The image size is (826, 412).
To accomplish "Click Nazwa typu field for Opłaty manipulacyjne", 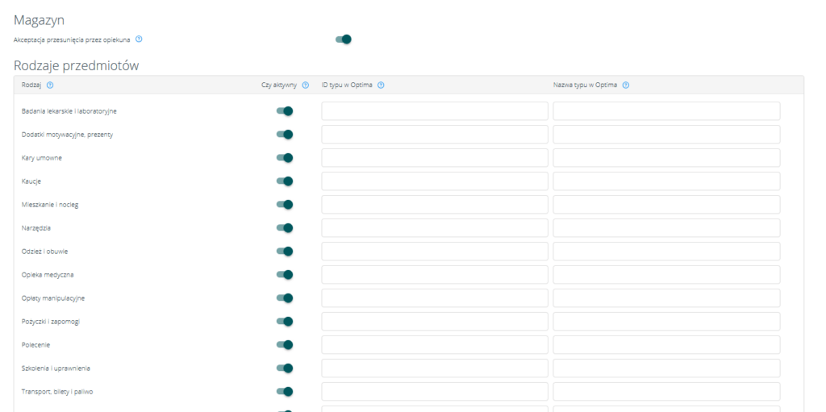I will [x=666, y=298].
